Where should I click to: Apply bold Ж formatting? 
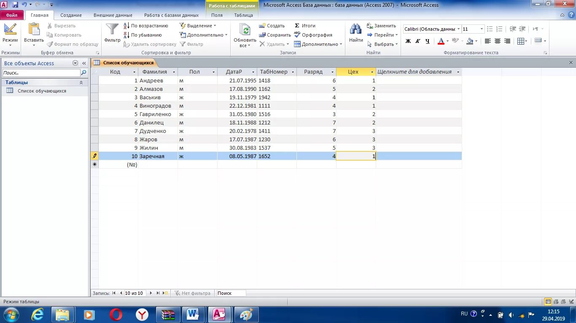tap(408, 41)
